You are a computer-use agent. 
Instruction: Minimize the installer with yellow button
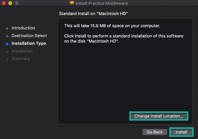[x=10, y=3]
